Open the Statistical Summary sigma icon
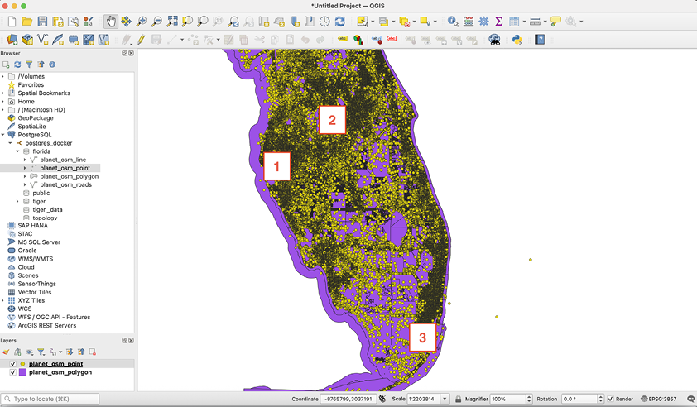The width and height of the screenshot is (697, 407). (499, 22)
